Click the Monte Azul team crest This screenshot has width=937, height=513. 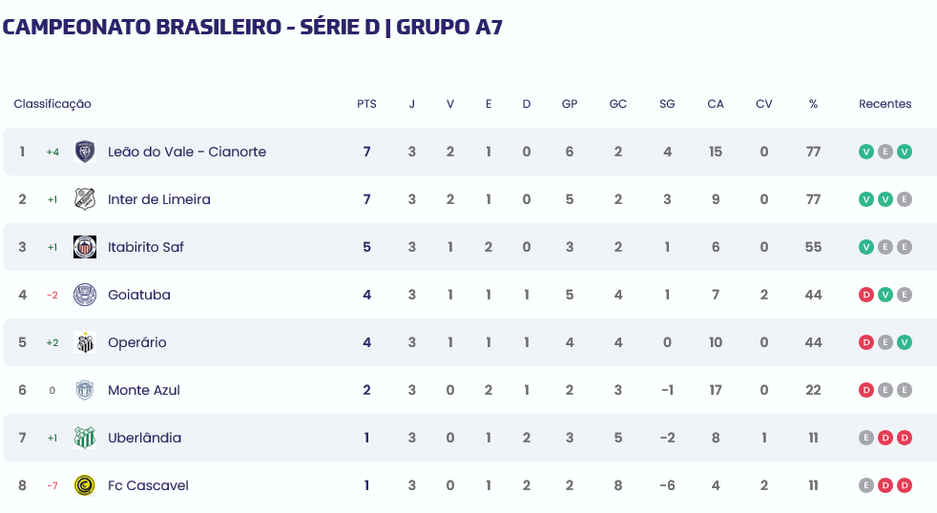click(x=85, y=390)
